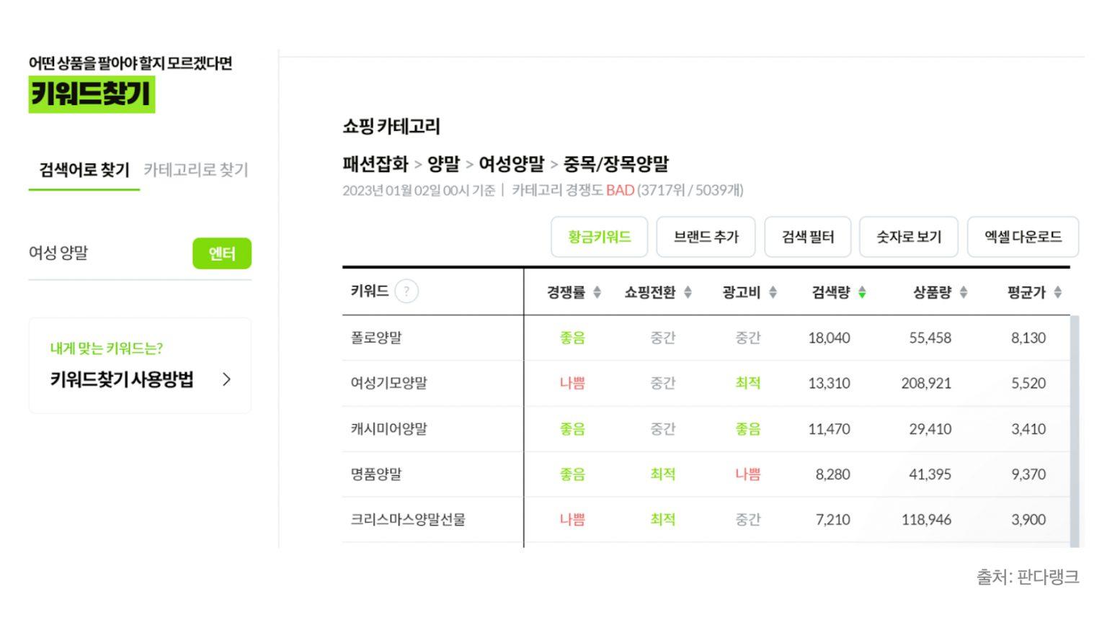Toggle 숫자로 보기 display mode

908,237
